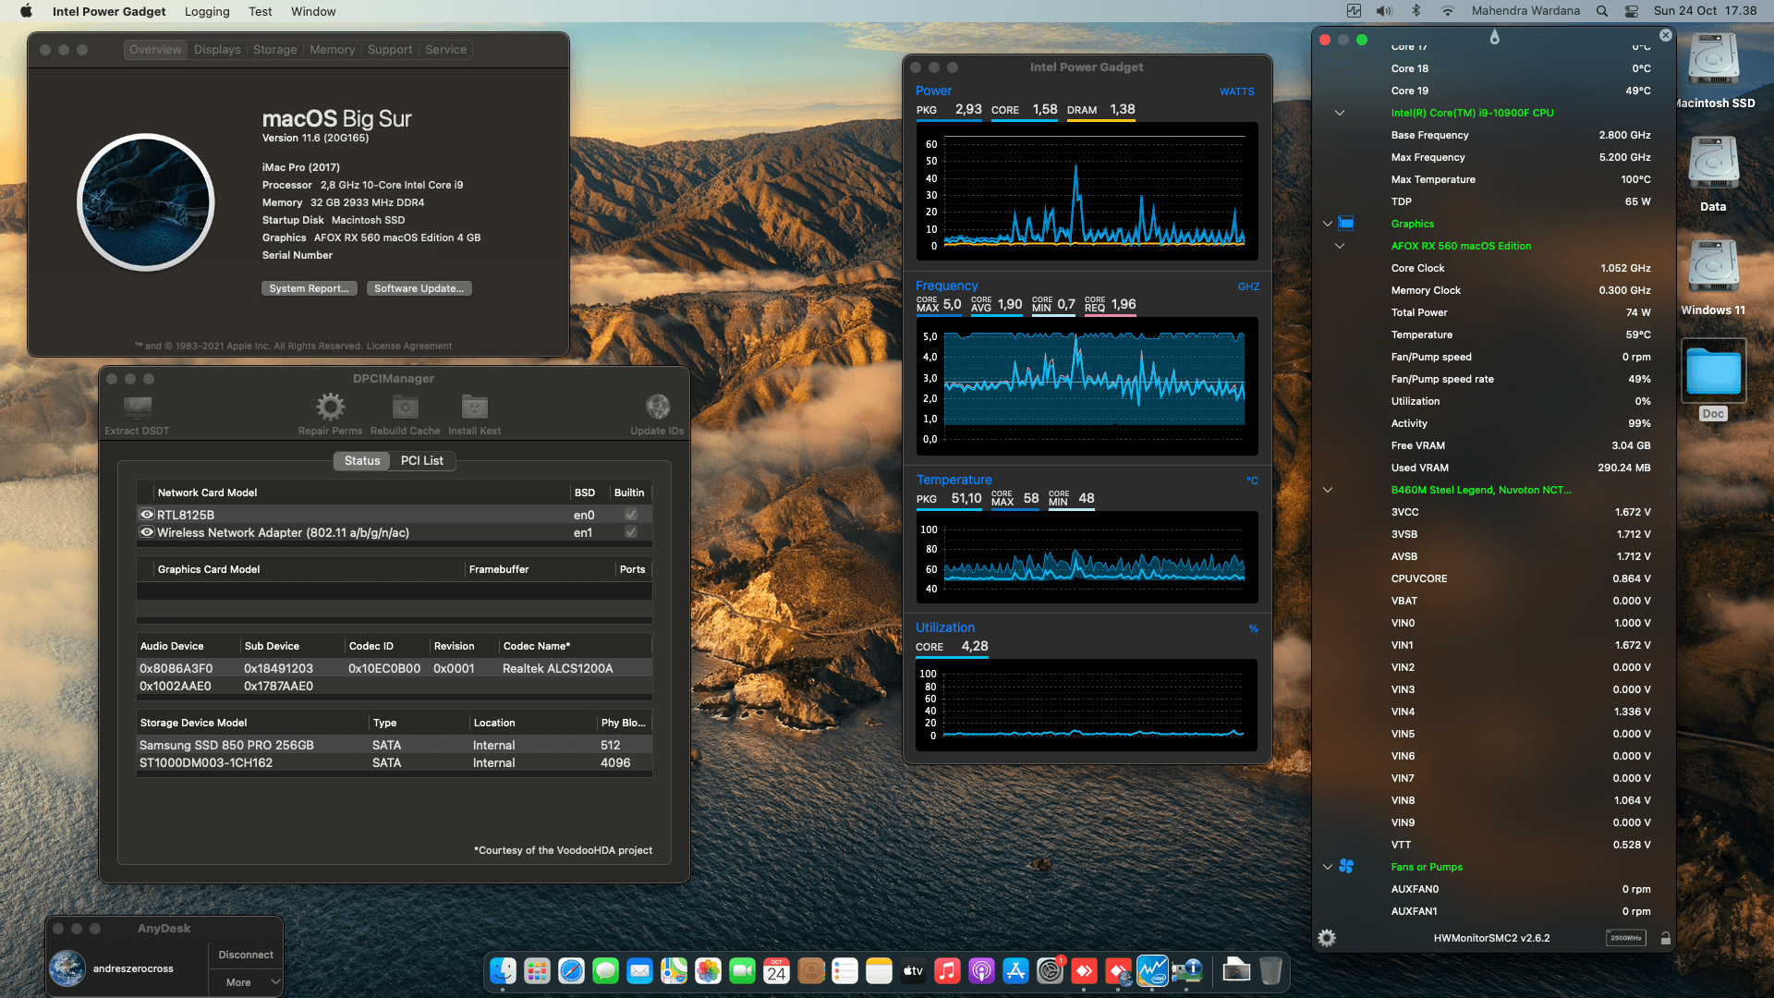Open Calendar from the Dock

pyautogui.click(x=776, y=971)
